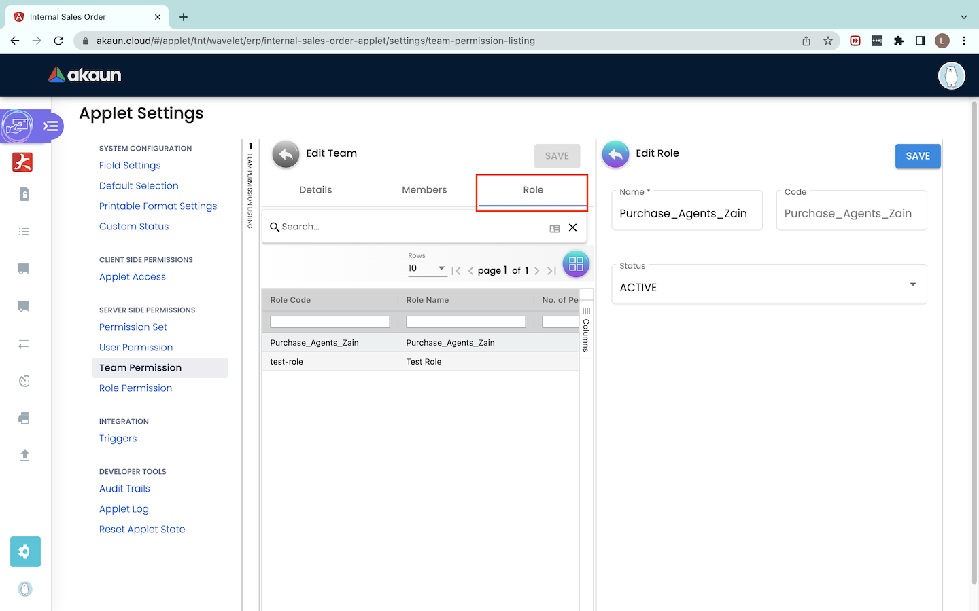
Task: Expand the Columns side panel
Action: pos(586,330)
